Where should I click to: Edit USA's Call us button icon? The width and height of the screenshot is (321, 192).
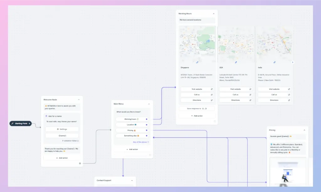[250, 94]
